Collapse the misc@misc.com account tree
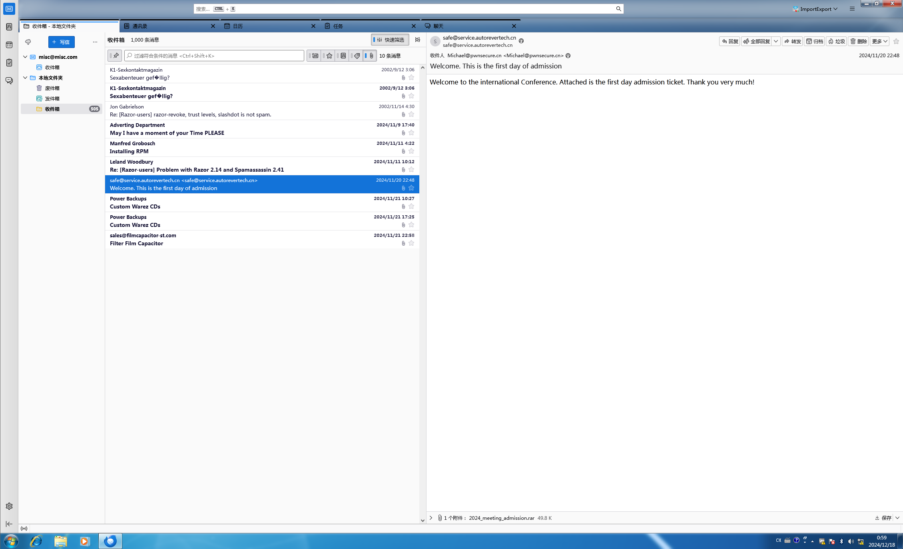Viewport: 903px width, 549px height. [x=25, y=57]
